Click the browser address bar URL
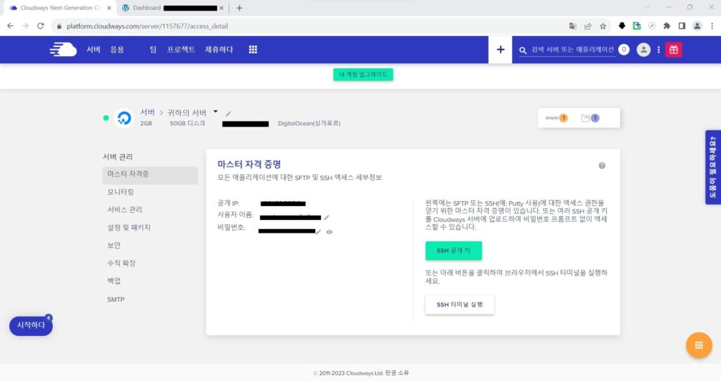Viewport: 721px width, 381px height. coord(147,26)
